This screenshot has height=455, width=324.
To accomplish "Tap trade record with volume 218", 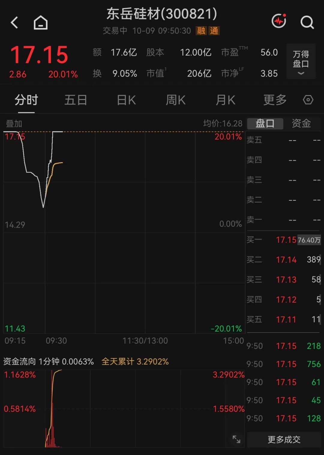I will point(284,346).
